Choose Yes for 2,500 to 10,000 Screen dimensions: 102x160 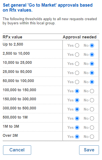point(77,55)
